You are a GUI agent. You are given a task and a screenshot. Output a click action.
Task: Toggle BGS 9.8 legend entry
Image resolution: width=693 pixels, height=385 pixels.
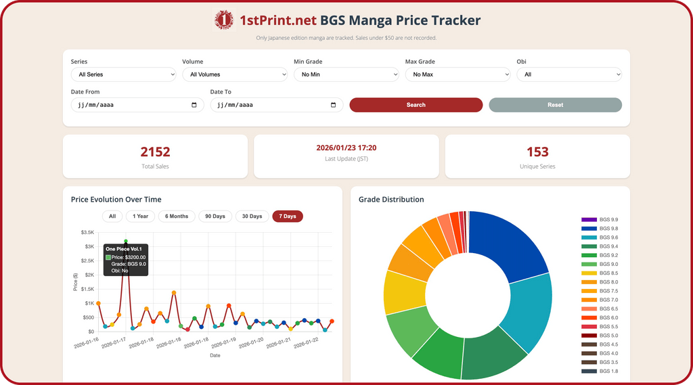(600, 229)
